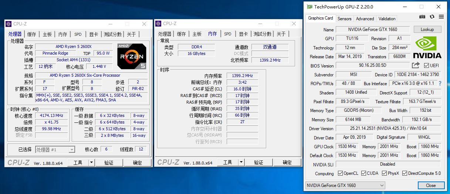Click the GPU name field NVIDIA GeForce GTX 1660
This screenshot has height=194, width=450.
pyautogui.click(x=373, y=30)
